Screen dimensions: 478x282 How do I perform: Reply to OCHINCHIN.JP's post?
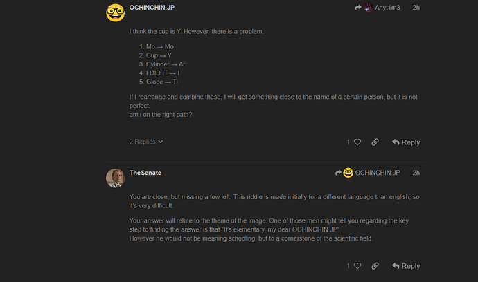406,142
